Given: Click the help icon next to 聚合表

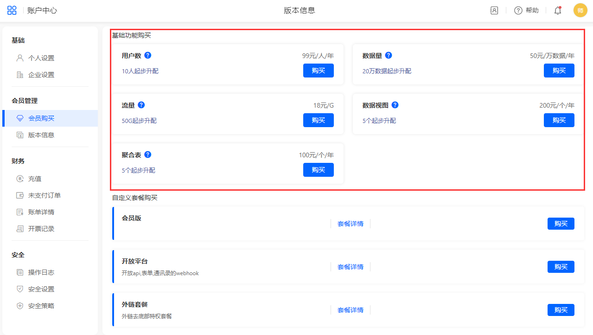Looking at the screenshot, I should coord(148,155).
